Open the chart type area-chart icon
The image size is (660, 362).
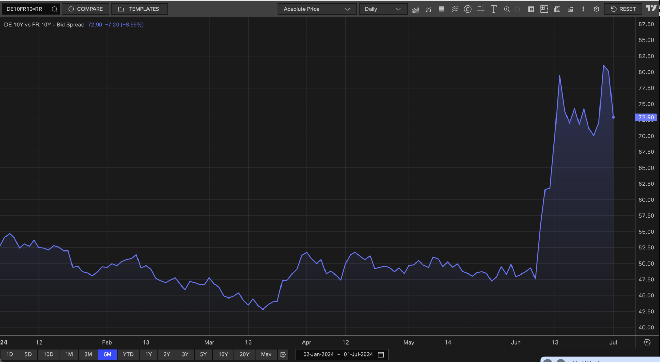pyautogui.click(x=415, y=9)
